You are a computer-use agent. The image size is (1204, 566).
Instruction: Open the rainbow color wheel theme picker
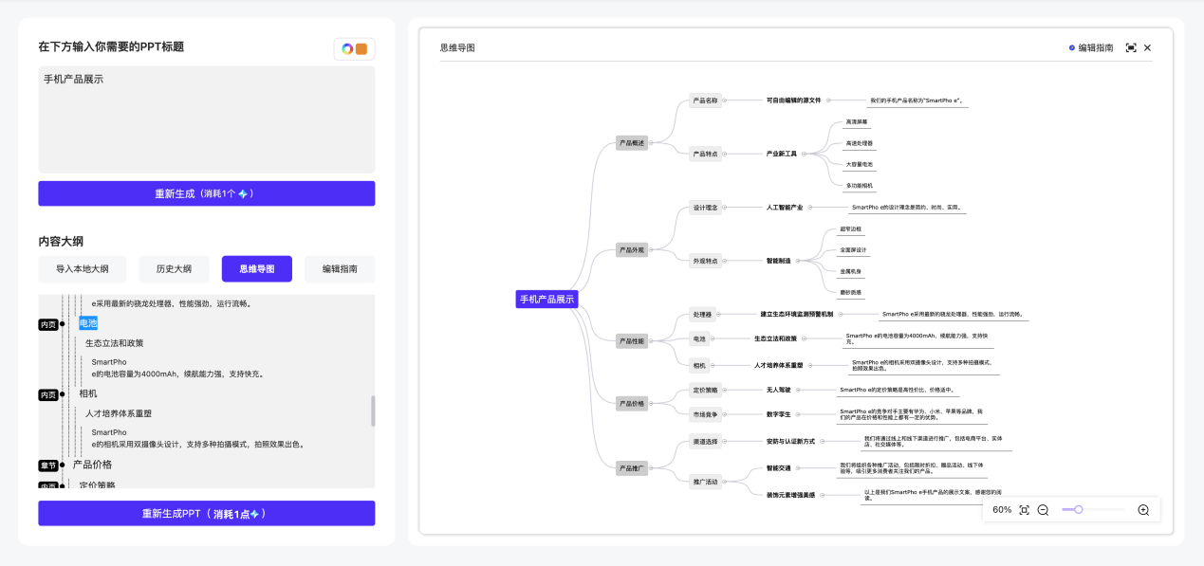coord(346,46)
